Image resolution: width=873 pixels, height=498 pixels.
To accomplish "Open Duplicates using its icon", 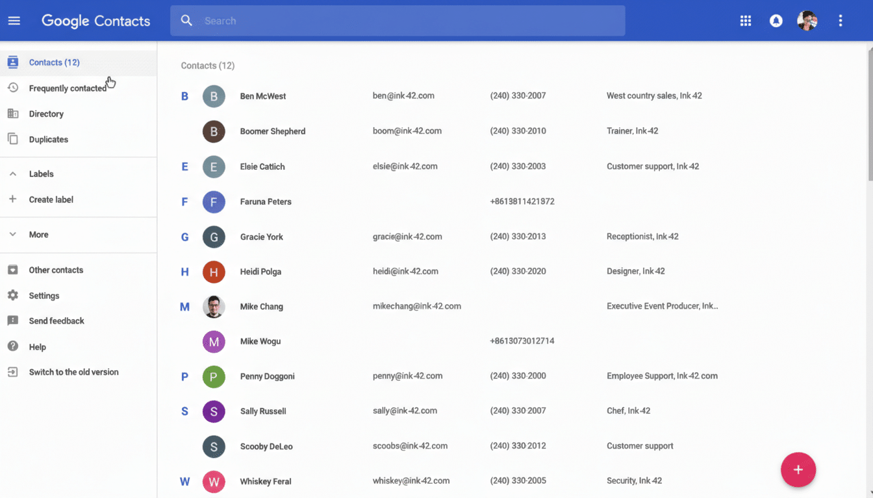I will click(x=13, y=139).
